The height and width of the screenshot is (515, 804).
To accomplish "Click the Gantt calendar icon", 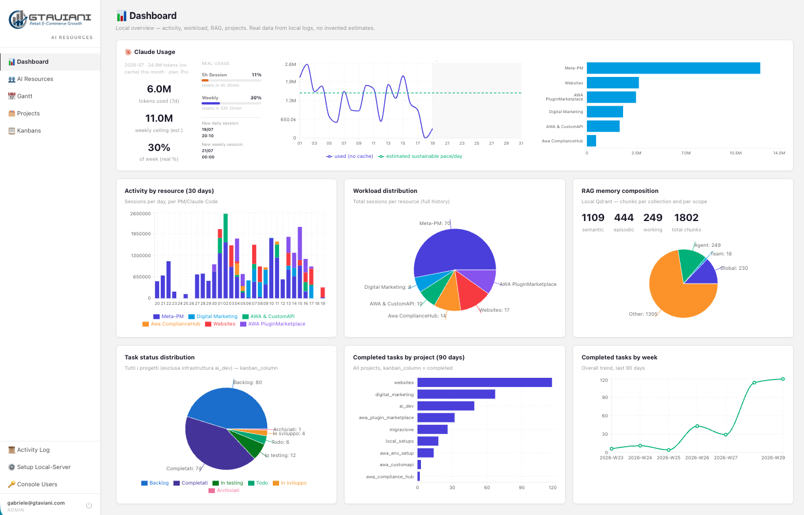I will (x=11, y=96).
